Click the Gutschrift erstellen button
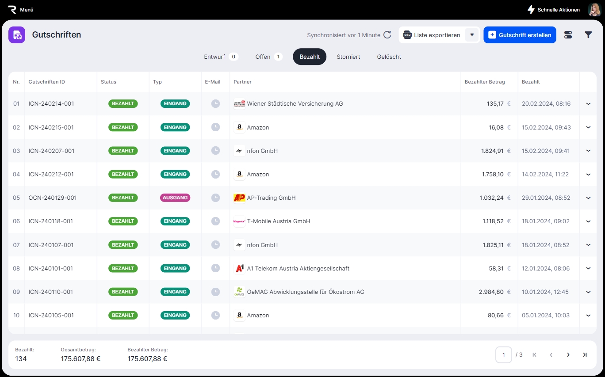605x377 pixels. point(520,35)
